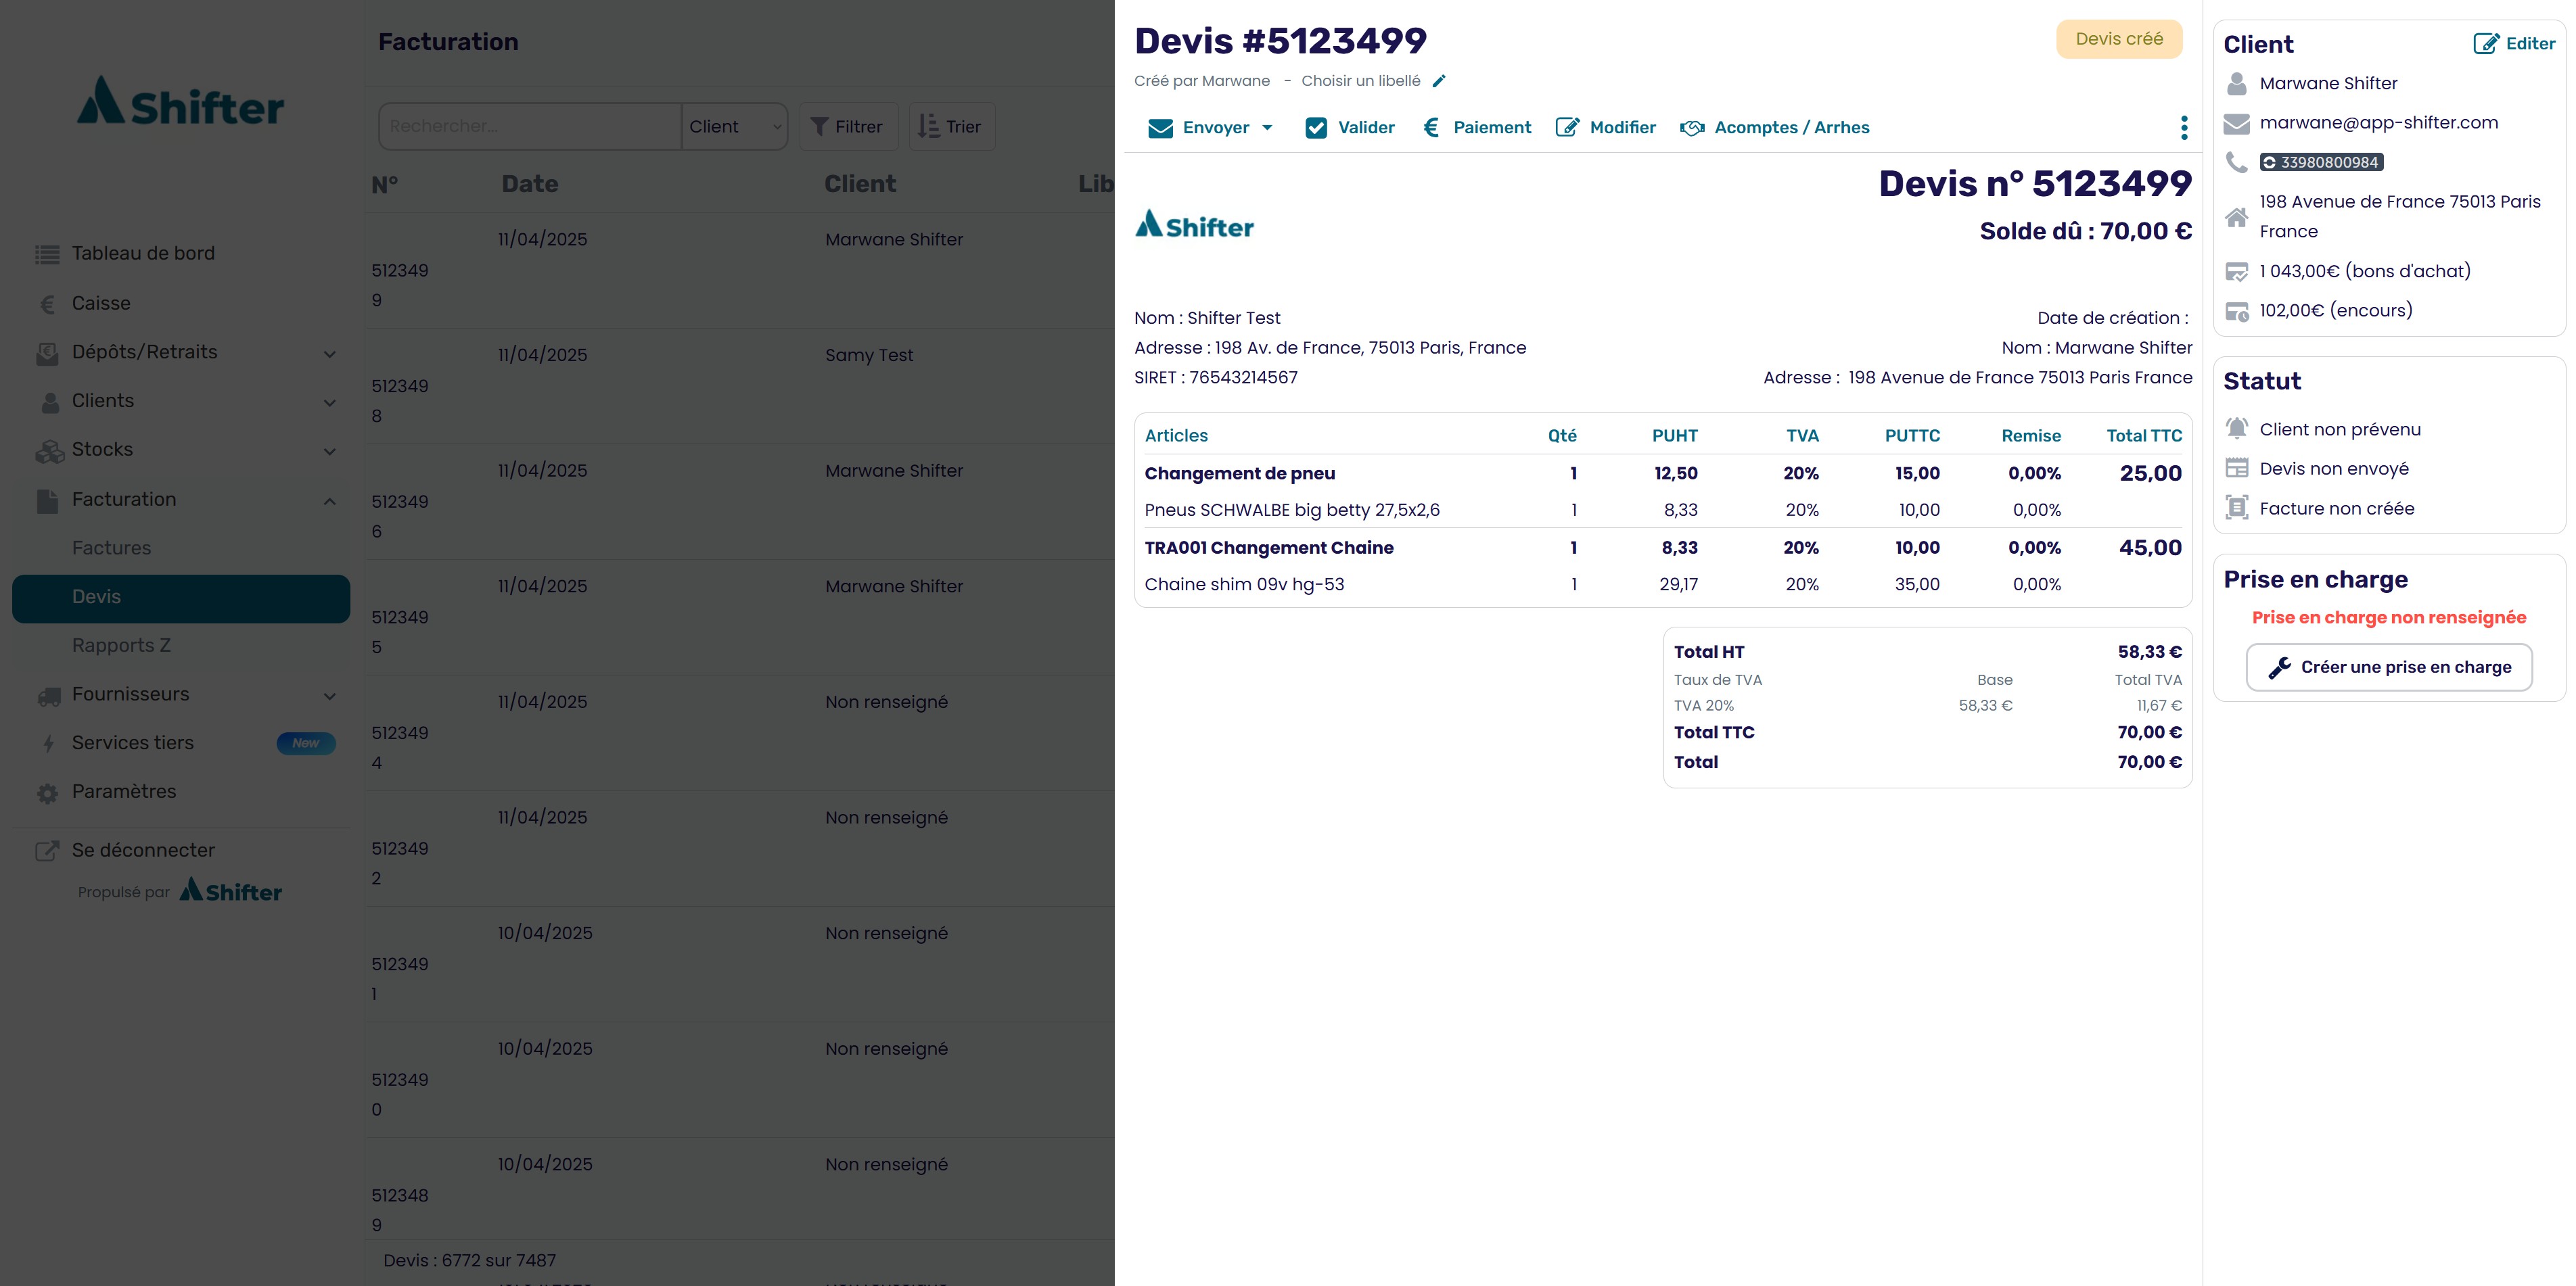2576x1286 pixels.
Task: Click the envelope icon on Envoyer
Action: coord(1160,128)
